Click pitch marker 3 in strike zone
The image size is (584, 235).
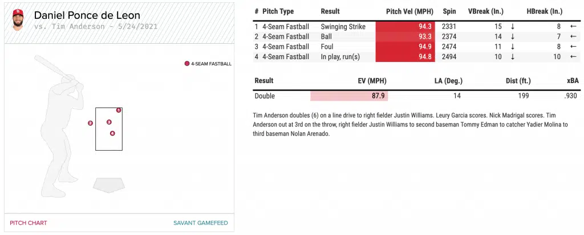tap(109, 122)
